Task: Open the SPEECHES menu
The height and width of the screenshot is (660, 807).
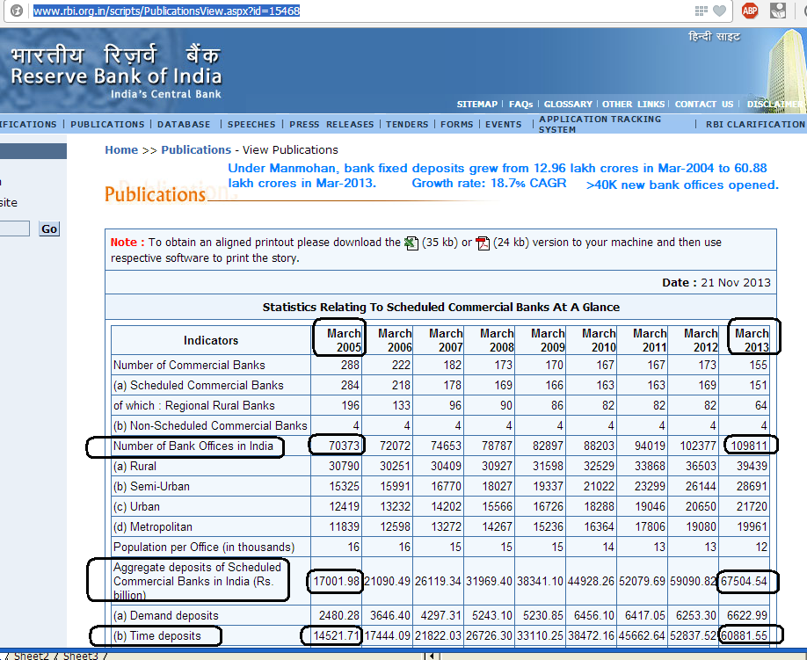Action: coord(251,125)
